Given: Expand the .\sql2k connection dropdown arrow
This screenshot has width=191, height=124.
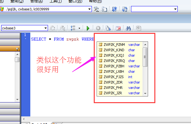Looking at the screenshot, I should click(89, 9).
